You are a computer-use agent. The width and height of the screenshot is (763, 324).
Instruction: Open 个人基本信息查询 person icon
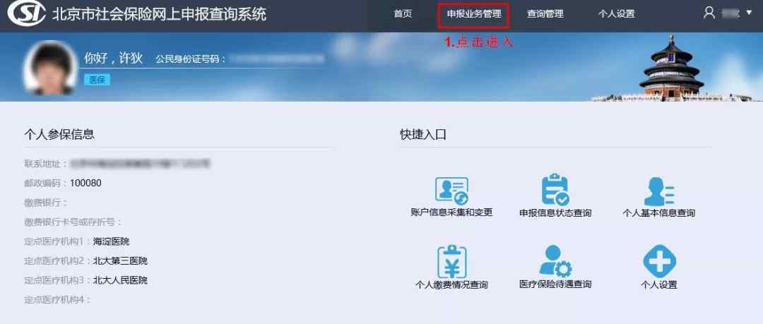tap(658, 190)
